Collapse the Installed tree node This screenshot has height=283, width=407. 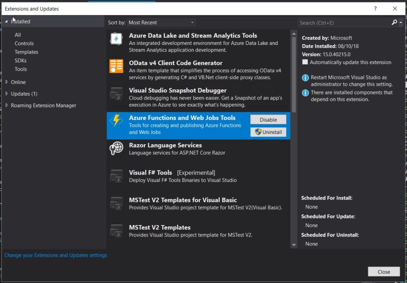6,21
